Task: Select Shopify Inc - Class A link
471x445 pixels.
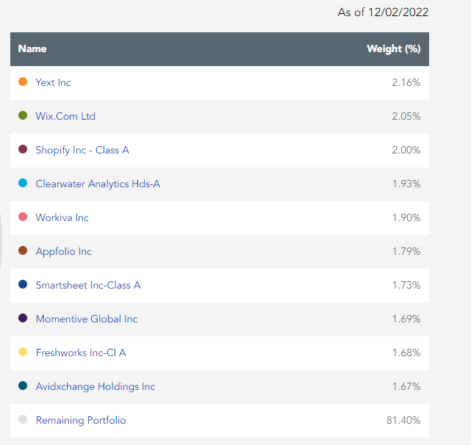Action: [x=82, y=150]
